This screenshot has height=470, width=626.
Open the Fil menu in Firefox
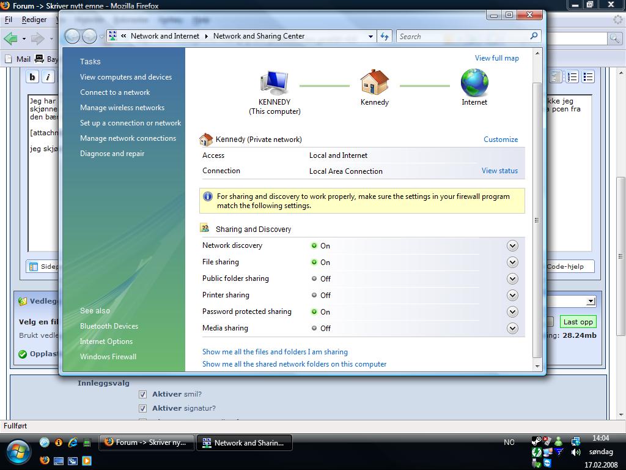[x=9, y=20]
